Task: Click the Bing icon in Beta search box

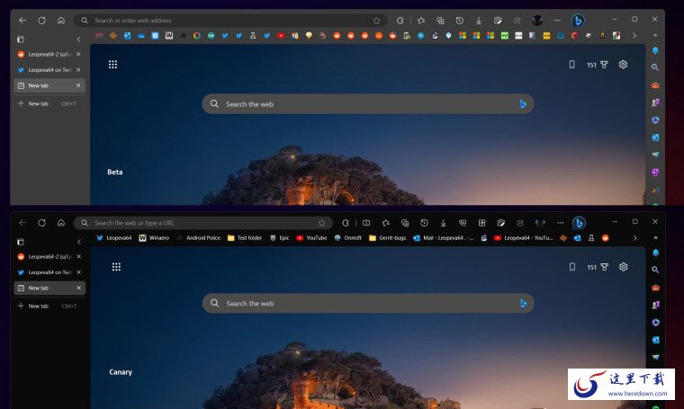Action: tap(523, 103)
